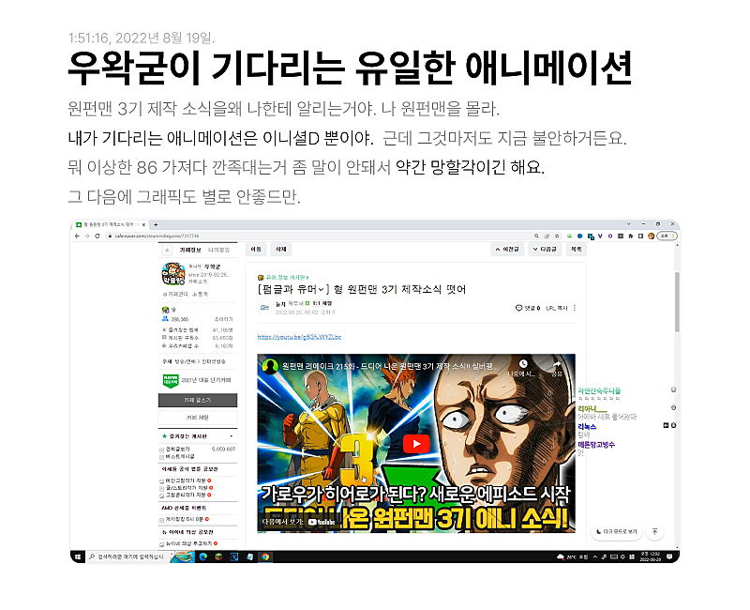Click the weather widget in the taskbar

(x=572, y=557)
